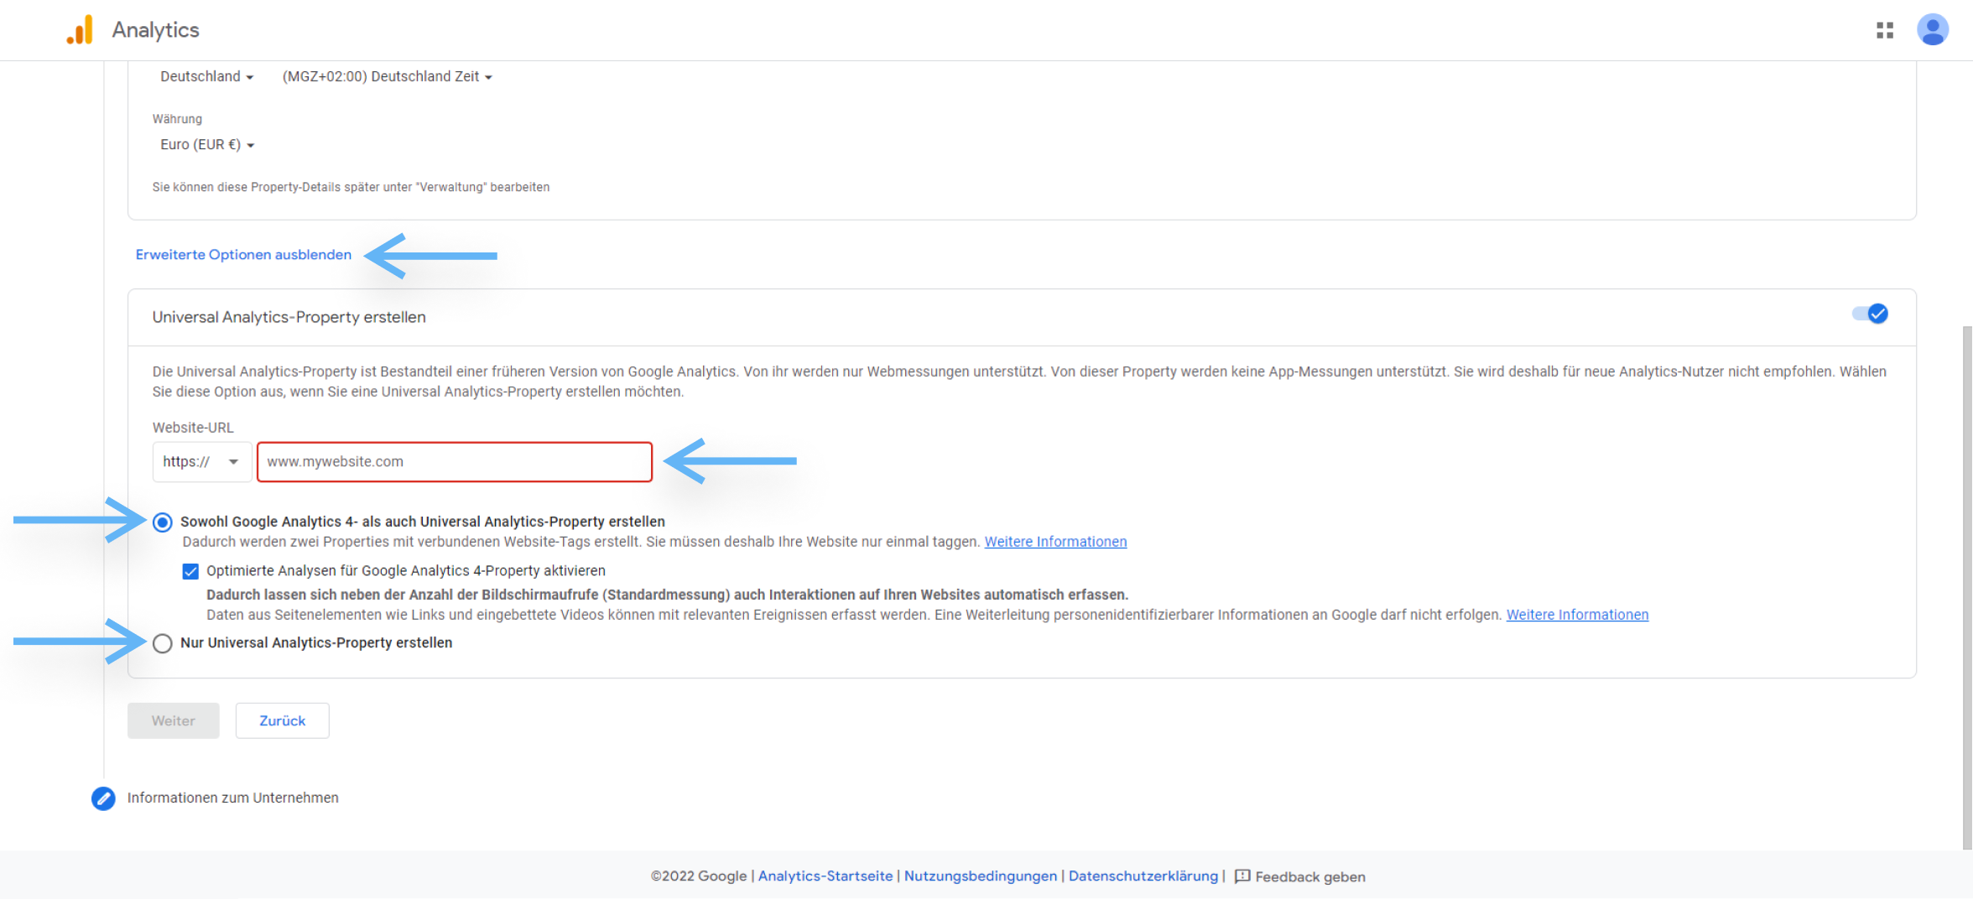The height and width of the screenshot is (899, 1973).
Task: Open the (MGZ+02:00) Deutschland Zeit timezone dropdown
Action: click(387, 76)
